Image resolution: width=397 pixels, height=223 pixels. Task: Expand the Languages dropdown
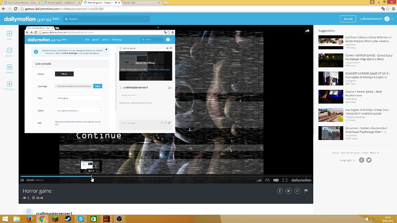pos(347,160)
